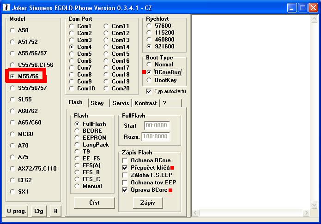Choose the FFS_C flash region
This screenshot has width=321, height=224.
[77, 179]
